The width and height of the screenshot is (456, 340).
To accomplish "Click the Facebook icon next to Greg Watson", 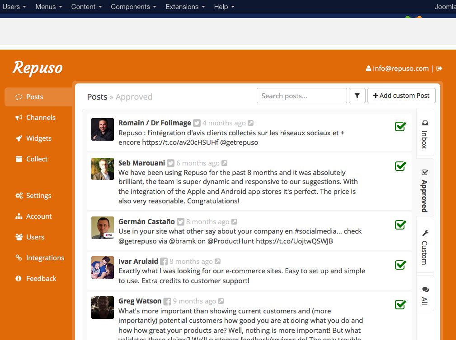I will pos(167,301).
